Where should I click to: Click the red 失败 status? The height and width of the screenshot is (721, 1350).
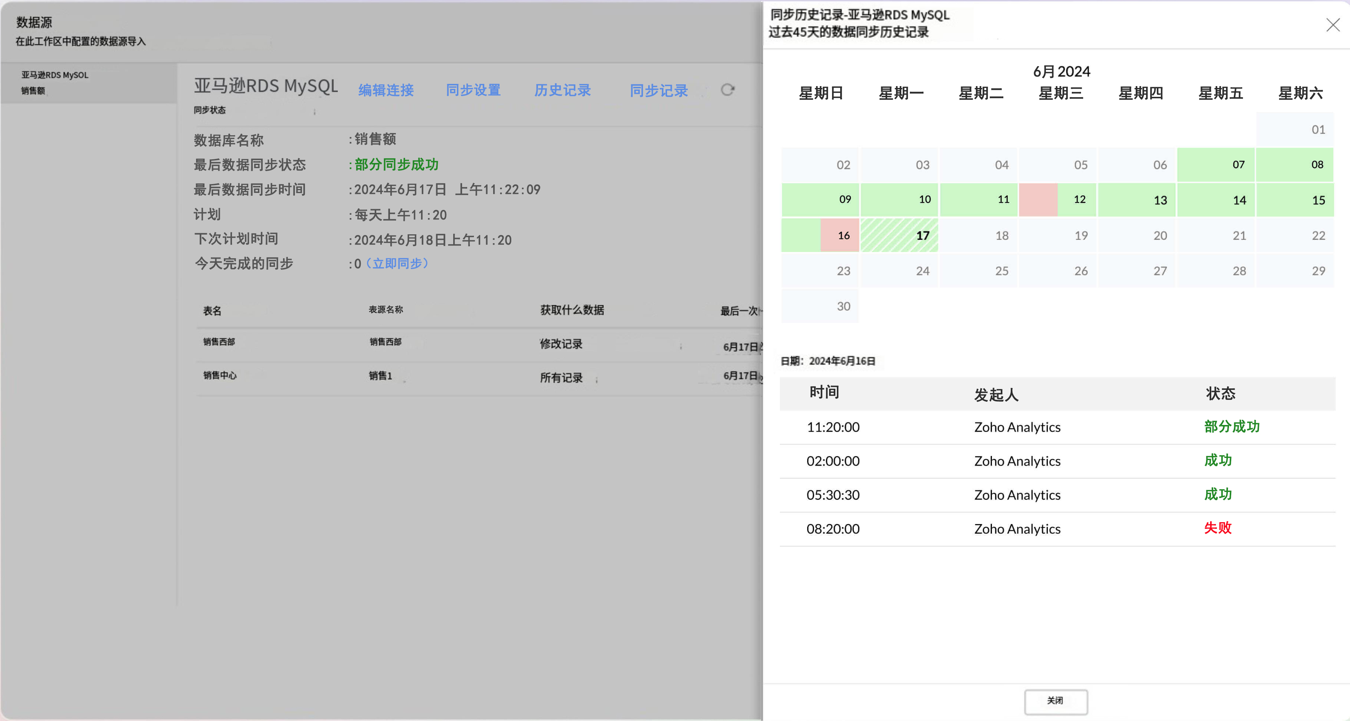(x=1218, y=528)
